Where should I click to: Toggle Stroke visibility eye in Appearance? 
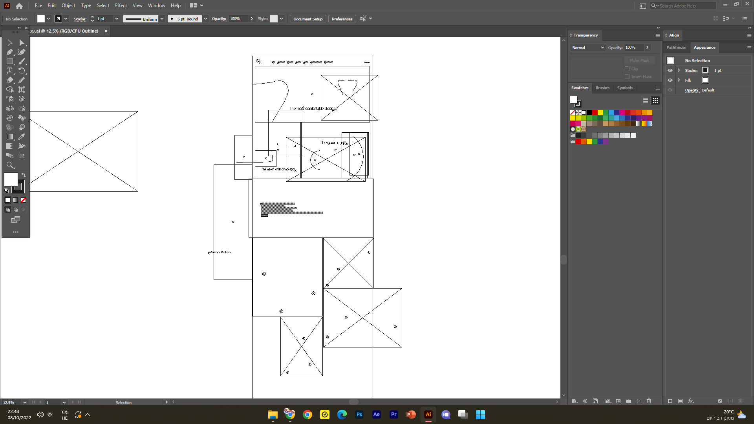click(x=670, y=70)
